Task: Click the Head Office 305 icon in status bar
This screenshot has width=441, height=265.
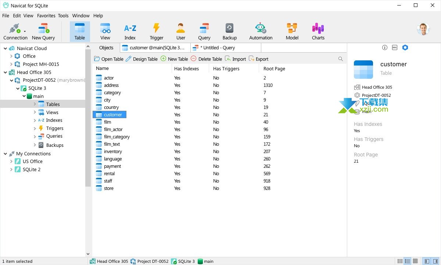Action: click(93, 261)
